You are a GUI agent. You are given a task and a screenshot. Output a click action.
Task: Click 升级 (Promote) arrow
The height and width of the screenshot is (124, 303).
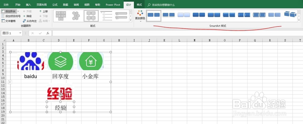click(27, 11)
